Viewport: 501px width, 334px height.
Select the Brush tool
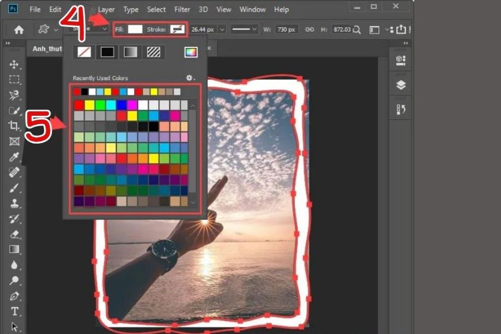(x=15, y=188)
